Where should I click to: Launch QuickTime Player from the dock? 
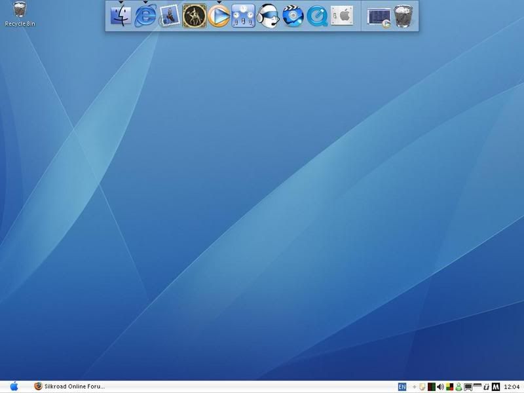(317, 16)
